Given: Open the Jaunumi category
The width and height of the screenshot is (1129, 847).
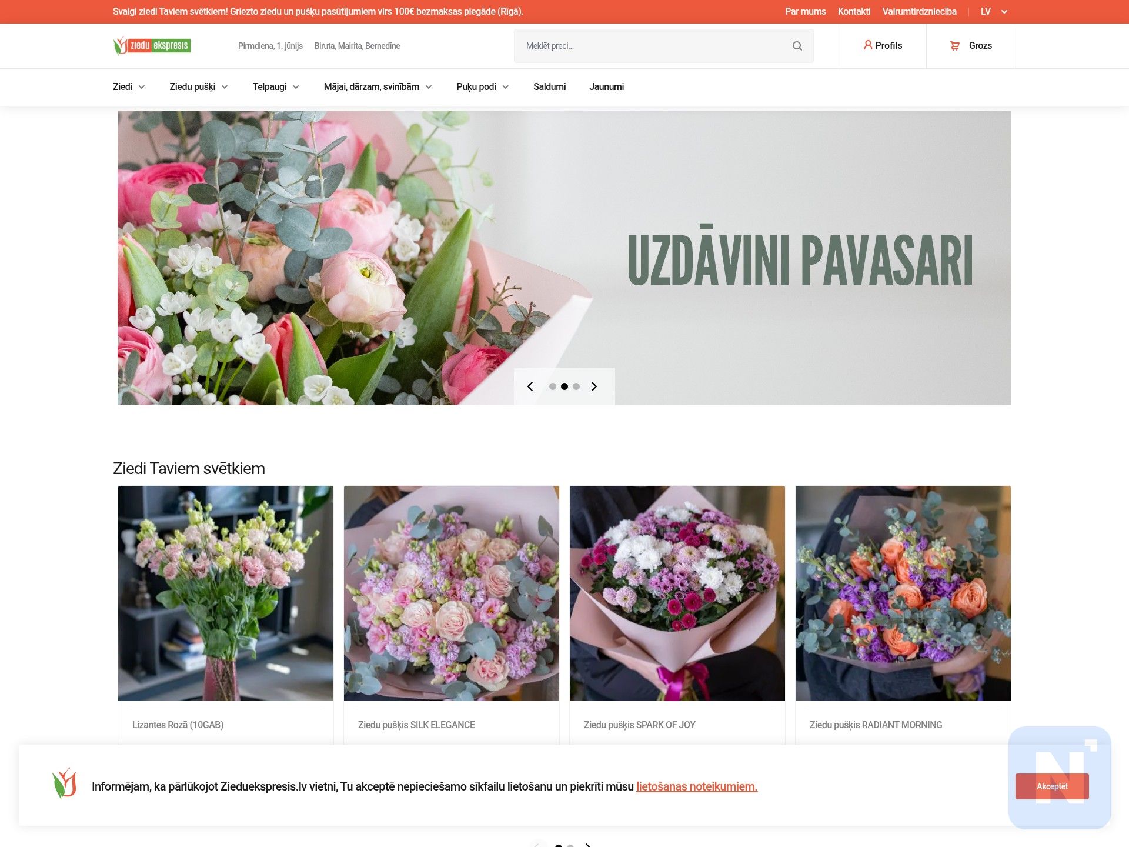Looking at the screenshot, I should 607,86.
